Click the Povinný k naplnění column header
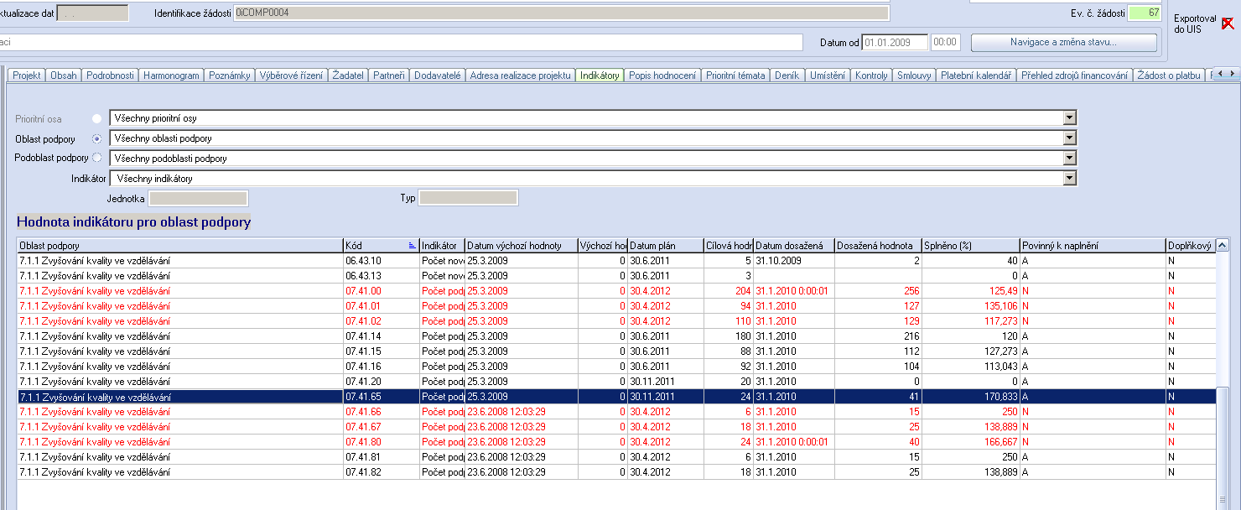Image resolution: width=1241 pixels, height=510 pixels. 1092,246
